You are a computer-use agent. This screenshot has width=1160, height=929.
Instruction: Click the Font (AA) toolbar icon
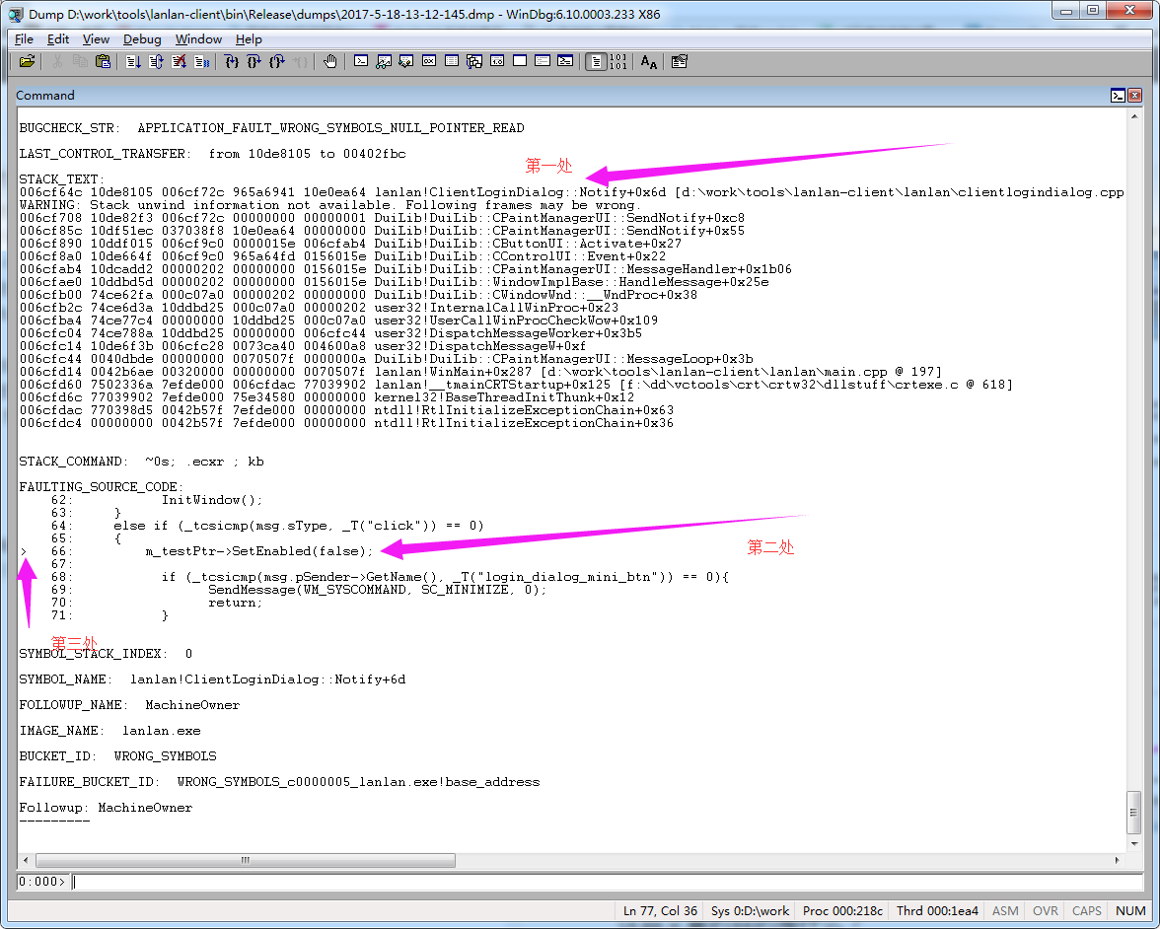coord(648,61)
